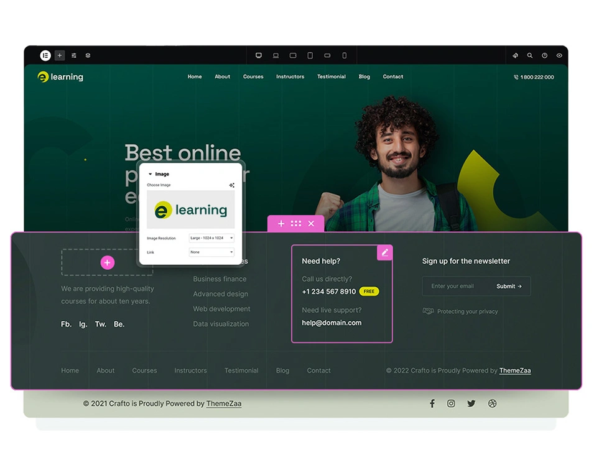Click the newsletter Submit button
This screenshot has width=594, height=470.
point(509,287)
